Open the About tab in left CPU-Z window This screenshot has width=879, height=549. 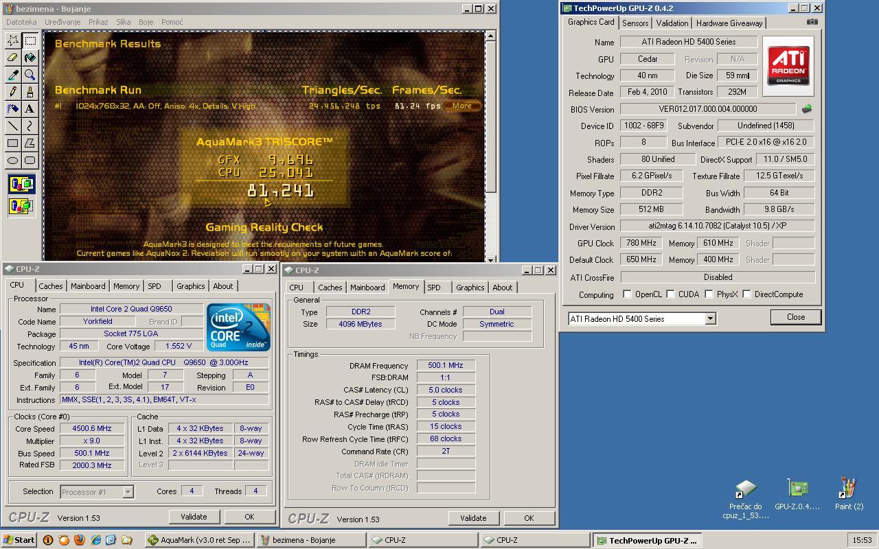pos(222,286)
